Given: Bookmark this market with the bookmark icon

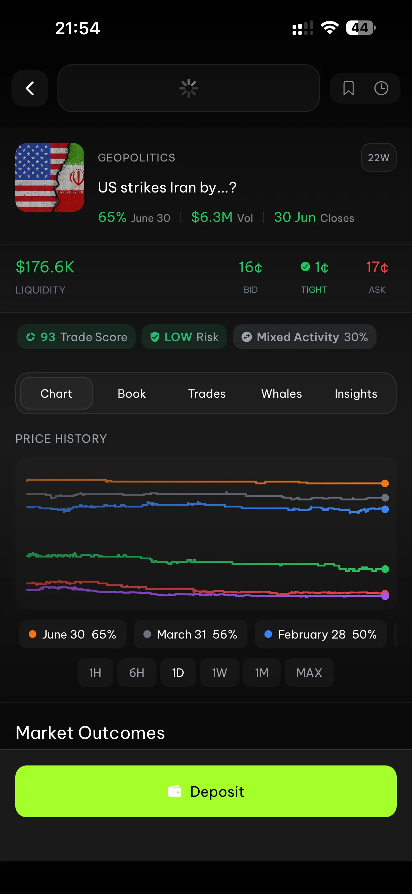Looking at the screenshot, I should pos(348,88).
